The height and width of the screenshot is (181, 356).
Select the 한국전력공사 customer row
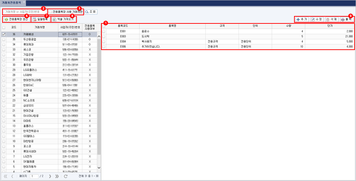click(x=49, y=131)
